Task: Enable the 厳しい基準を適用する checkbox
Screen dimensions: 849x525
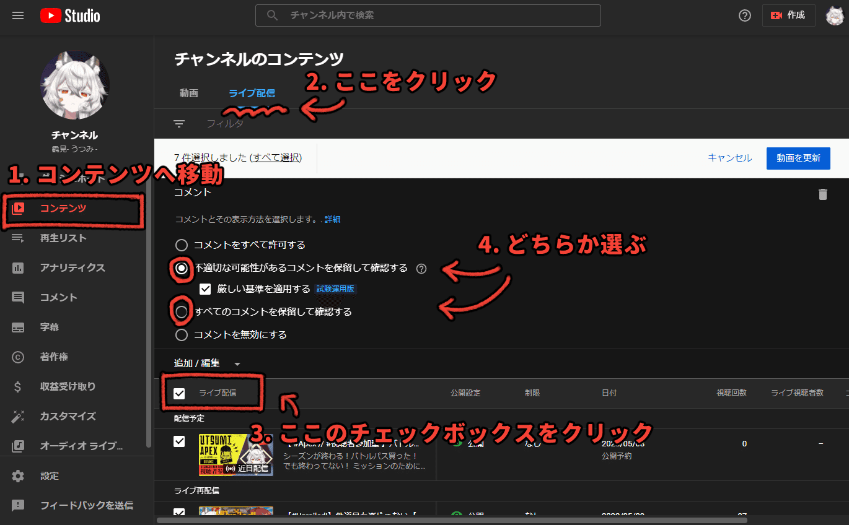Action: click(x=205, y=289)
